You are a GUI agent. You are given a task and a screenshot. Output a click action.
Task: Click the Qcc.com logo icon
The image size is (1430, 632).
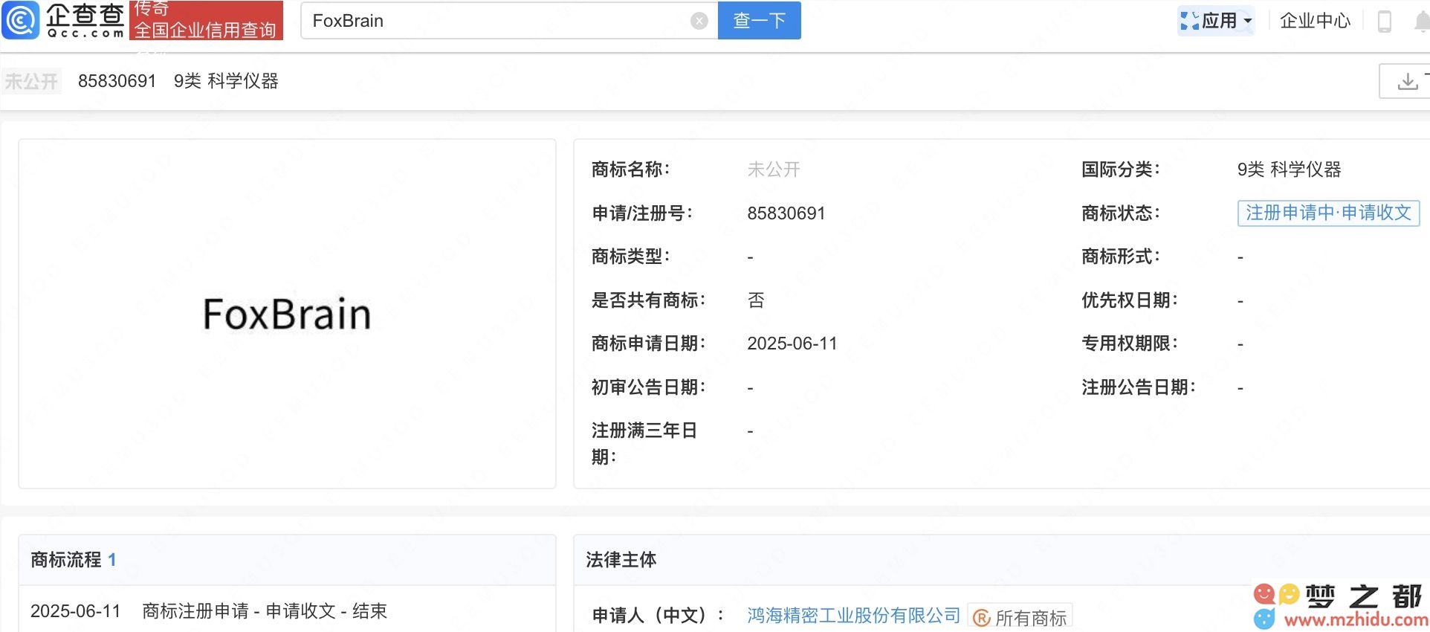pyautogui.click(x=21, y=20)
